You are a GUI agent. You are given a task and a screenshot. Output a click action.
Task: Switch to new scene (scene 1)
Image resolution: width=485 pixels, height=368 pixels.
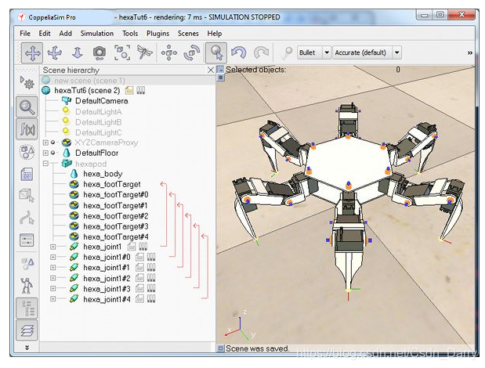click(89, 81)
